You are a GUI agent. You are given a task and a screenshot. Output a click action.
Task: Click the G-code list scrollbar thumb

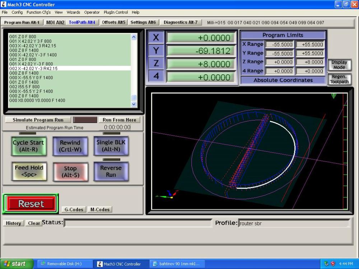(134, 98)
